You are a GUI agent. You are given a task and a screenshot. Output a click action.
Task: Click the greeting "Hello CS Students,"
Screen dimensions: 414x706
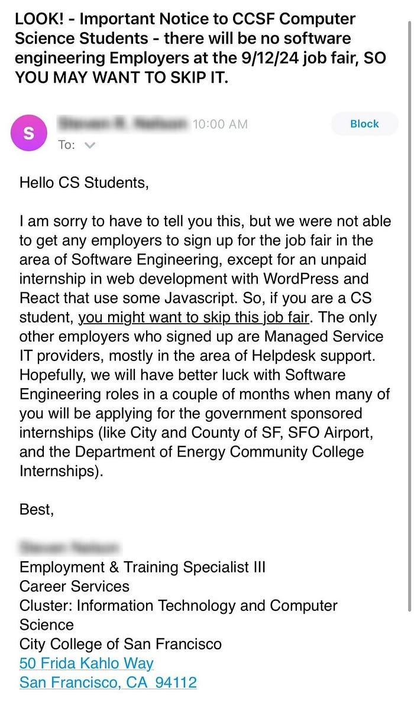pos(83,182)
